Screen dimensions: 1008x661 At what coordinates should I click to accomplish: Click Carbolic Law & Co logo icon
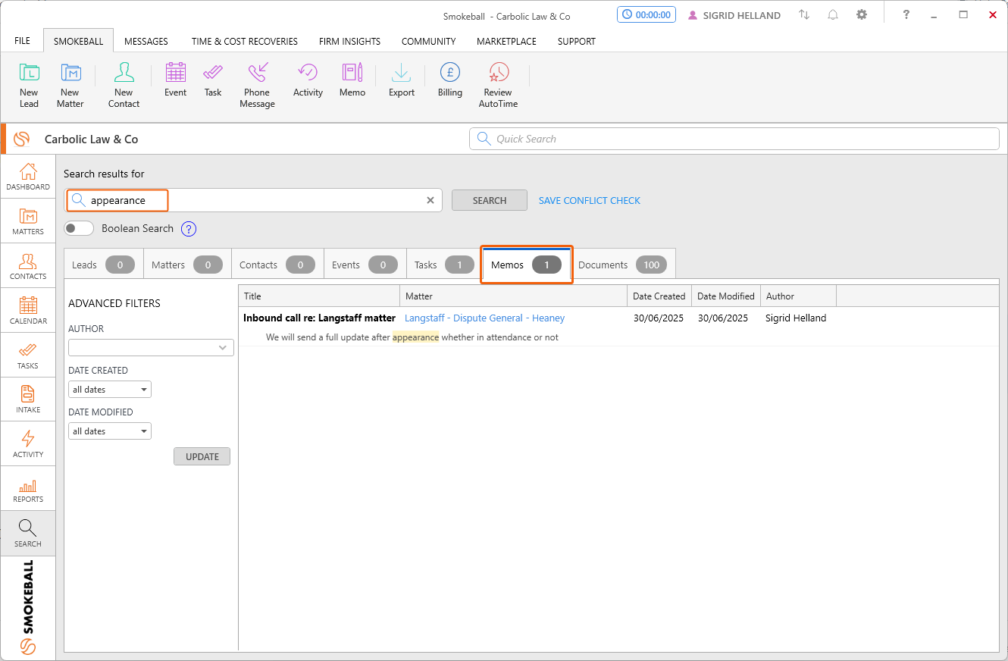click(22, 139)
